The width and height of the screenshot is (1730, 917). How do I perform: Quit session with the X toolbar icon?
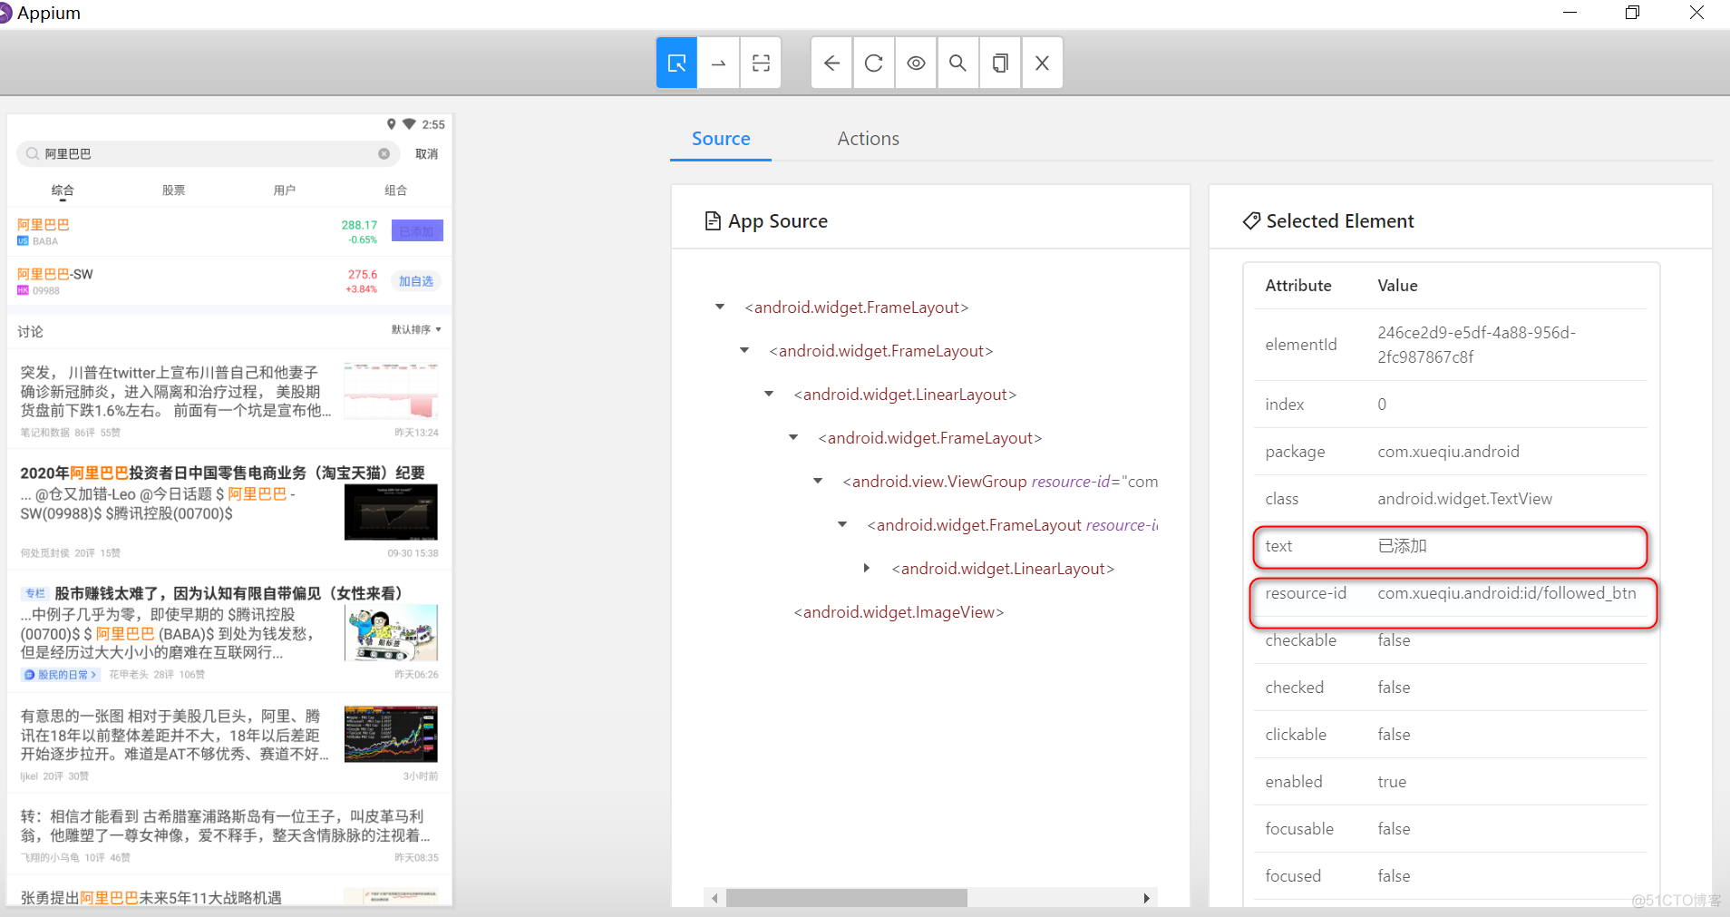[1043, 63]
